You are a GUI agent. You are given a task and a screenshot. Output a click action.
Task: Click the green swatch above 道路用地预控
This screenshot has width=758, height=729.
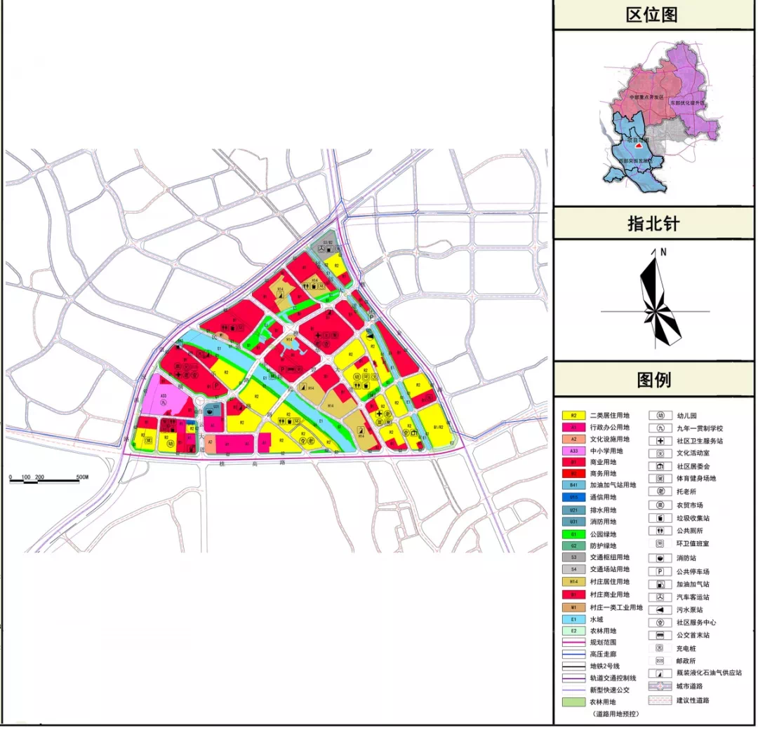pos(574,702)
